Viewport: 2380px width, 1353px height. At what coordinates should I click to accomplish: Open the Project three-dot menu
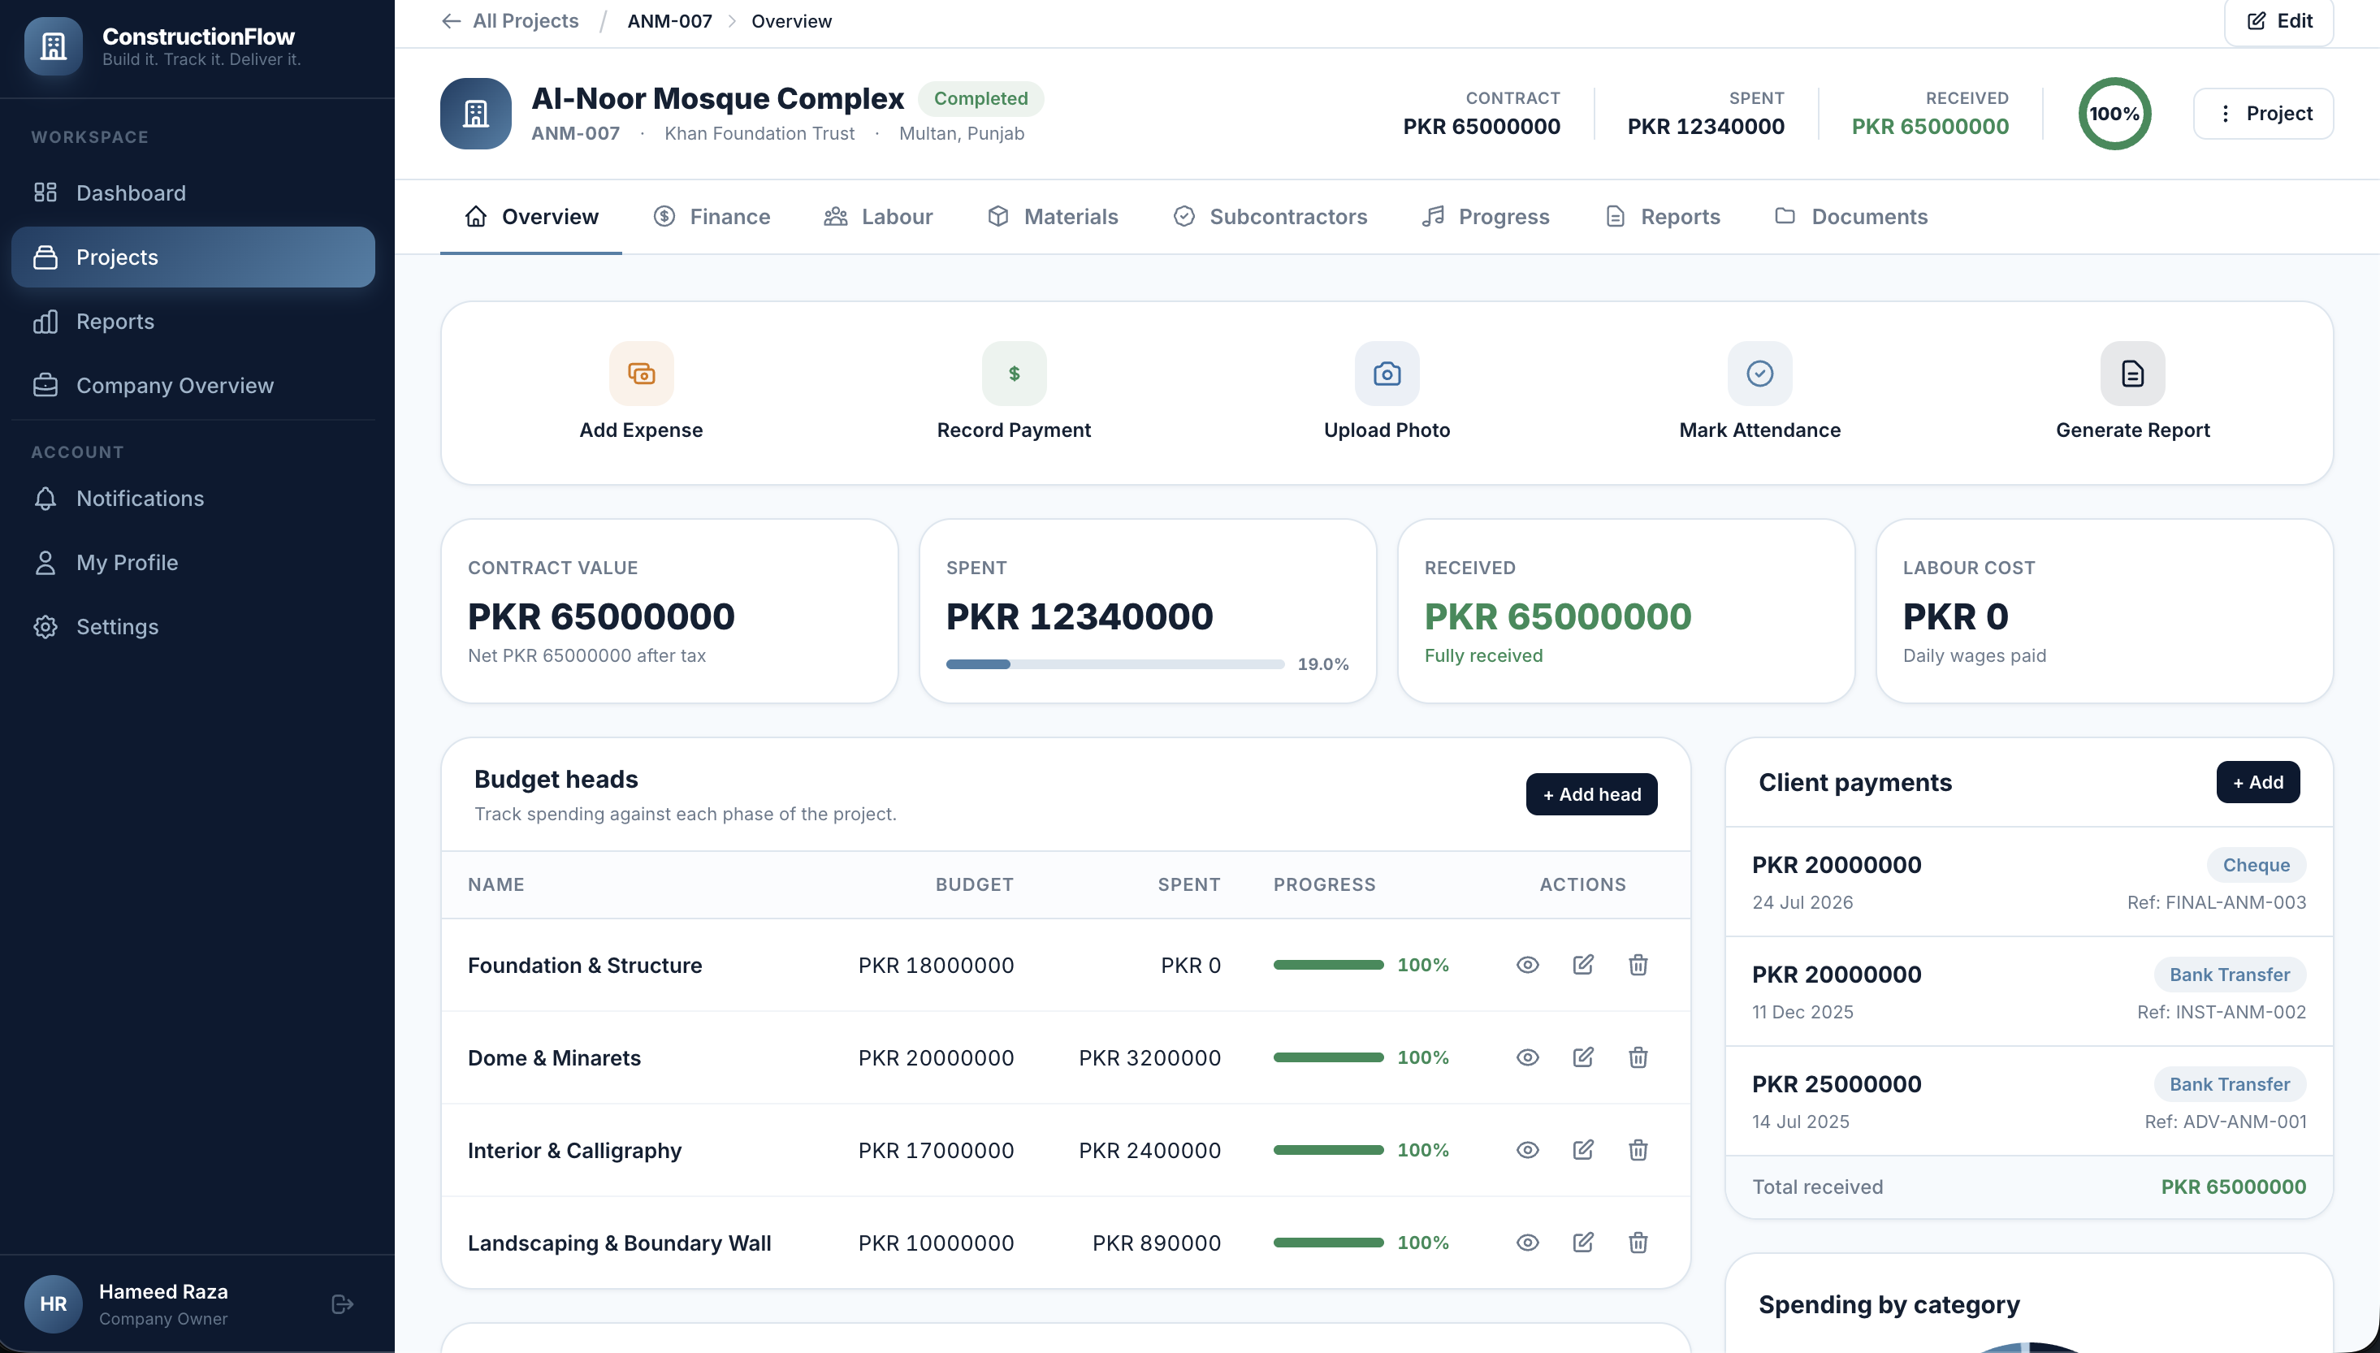tap(2263, 114)
